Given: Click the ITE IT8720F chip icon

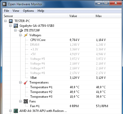Looking at the screenshot, I should tap(21, 30).
